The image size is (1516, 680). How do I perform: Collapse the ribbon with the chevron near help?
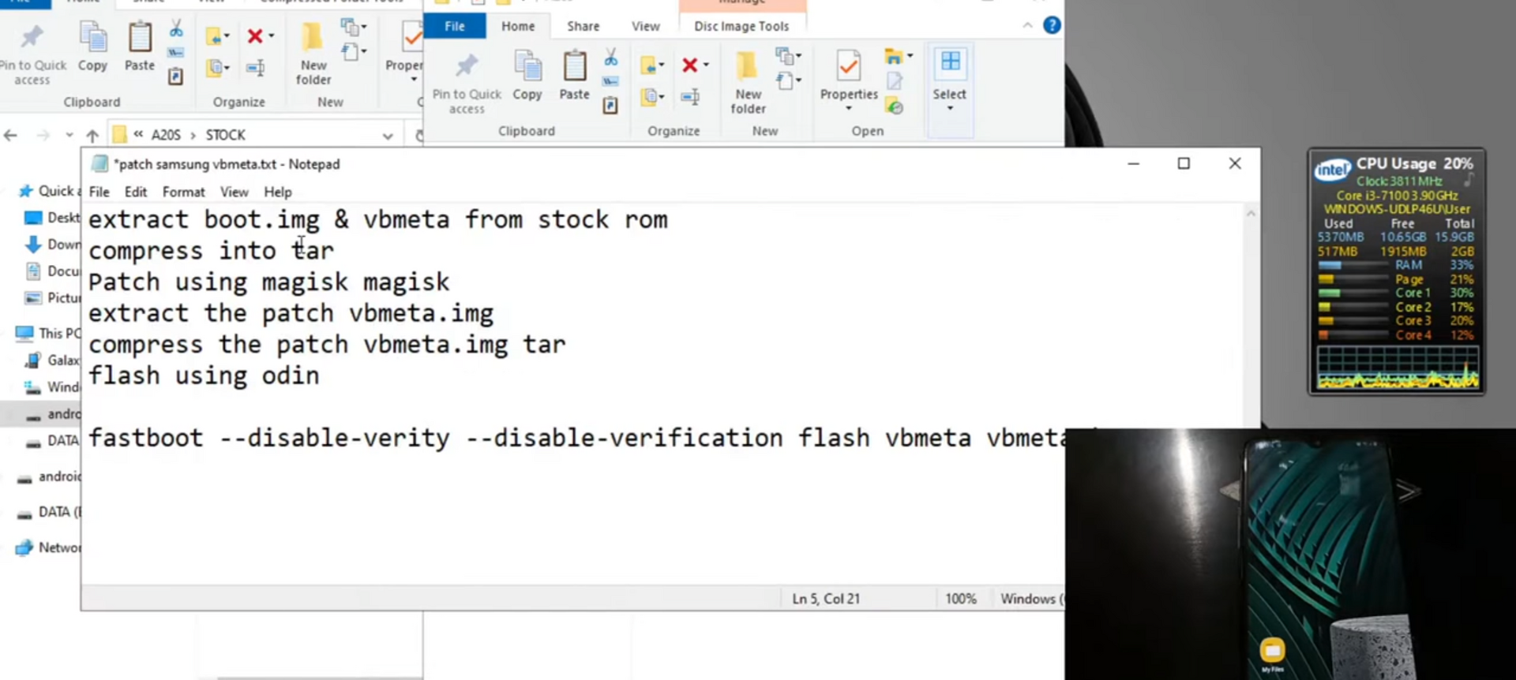tap(1027, 25)
